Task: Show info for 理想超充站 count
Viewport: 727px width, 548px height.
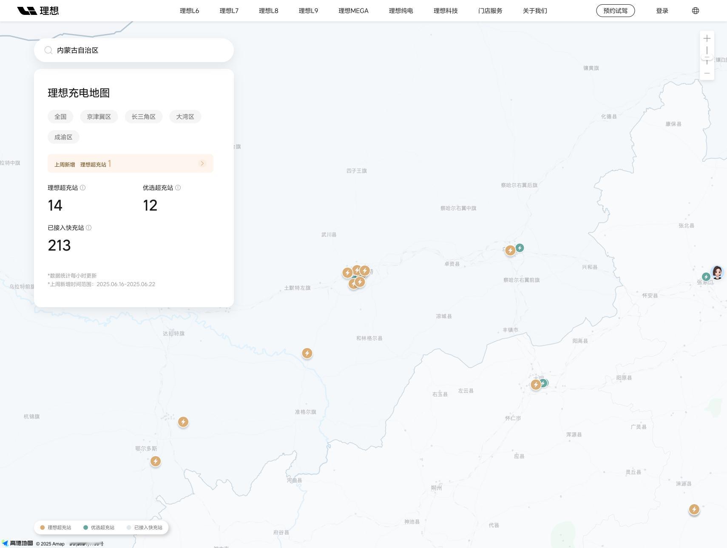Action: point(83,188)
